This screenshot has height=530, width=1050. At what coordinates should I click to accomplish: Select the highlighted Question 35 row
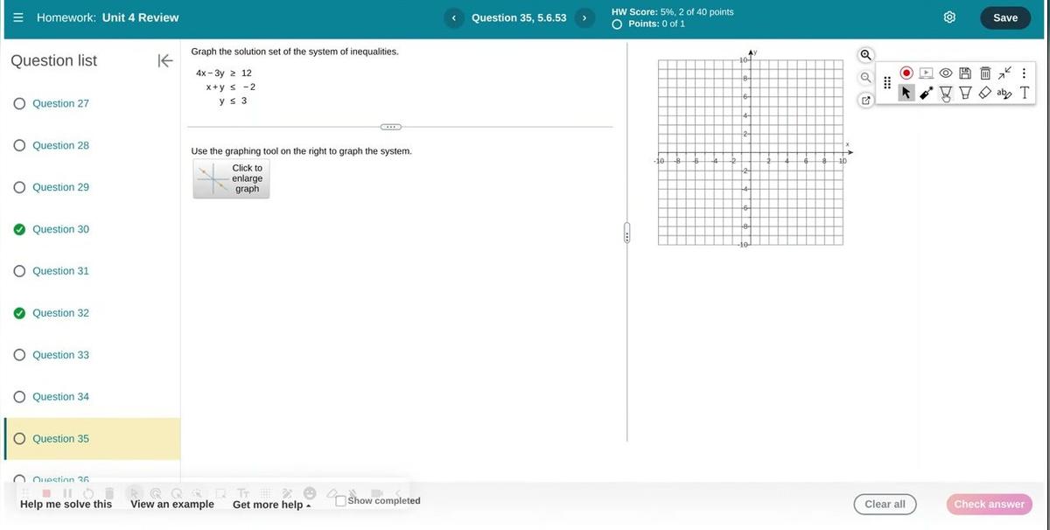(92, 439)
